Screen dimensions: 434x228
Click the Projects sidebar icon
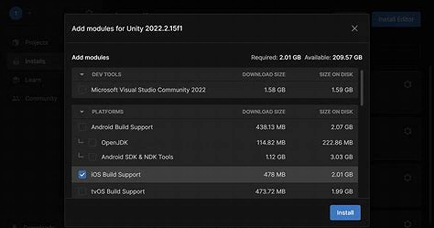[16, 42]
